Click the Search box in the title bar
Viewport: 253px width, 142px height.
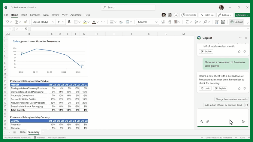[x=128, y=8]
